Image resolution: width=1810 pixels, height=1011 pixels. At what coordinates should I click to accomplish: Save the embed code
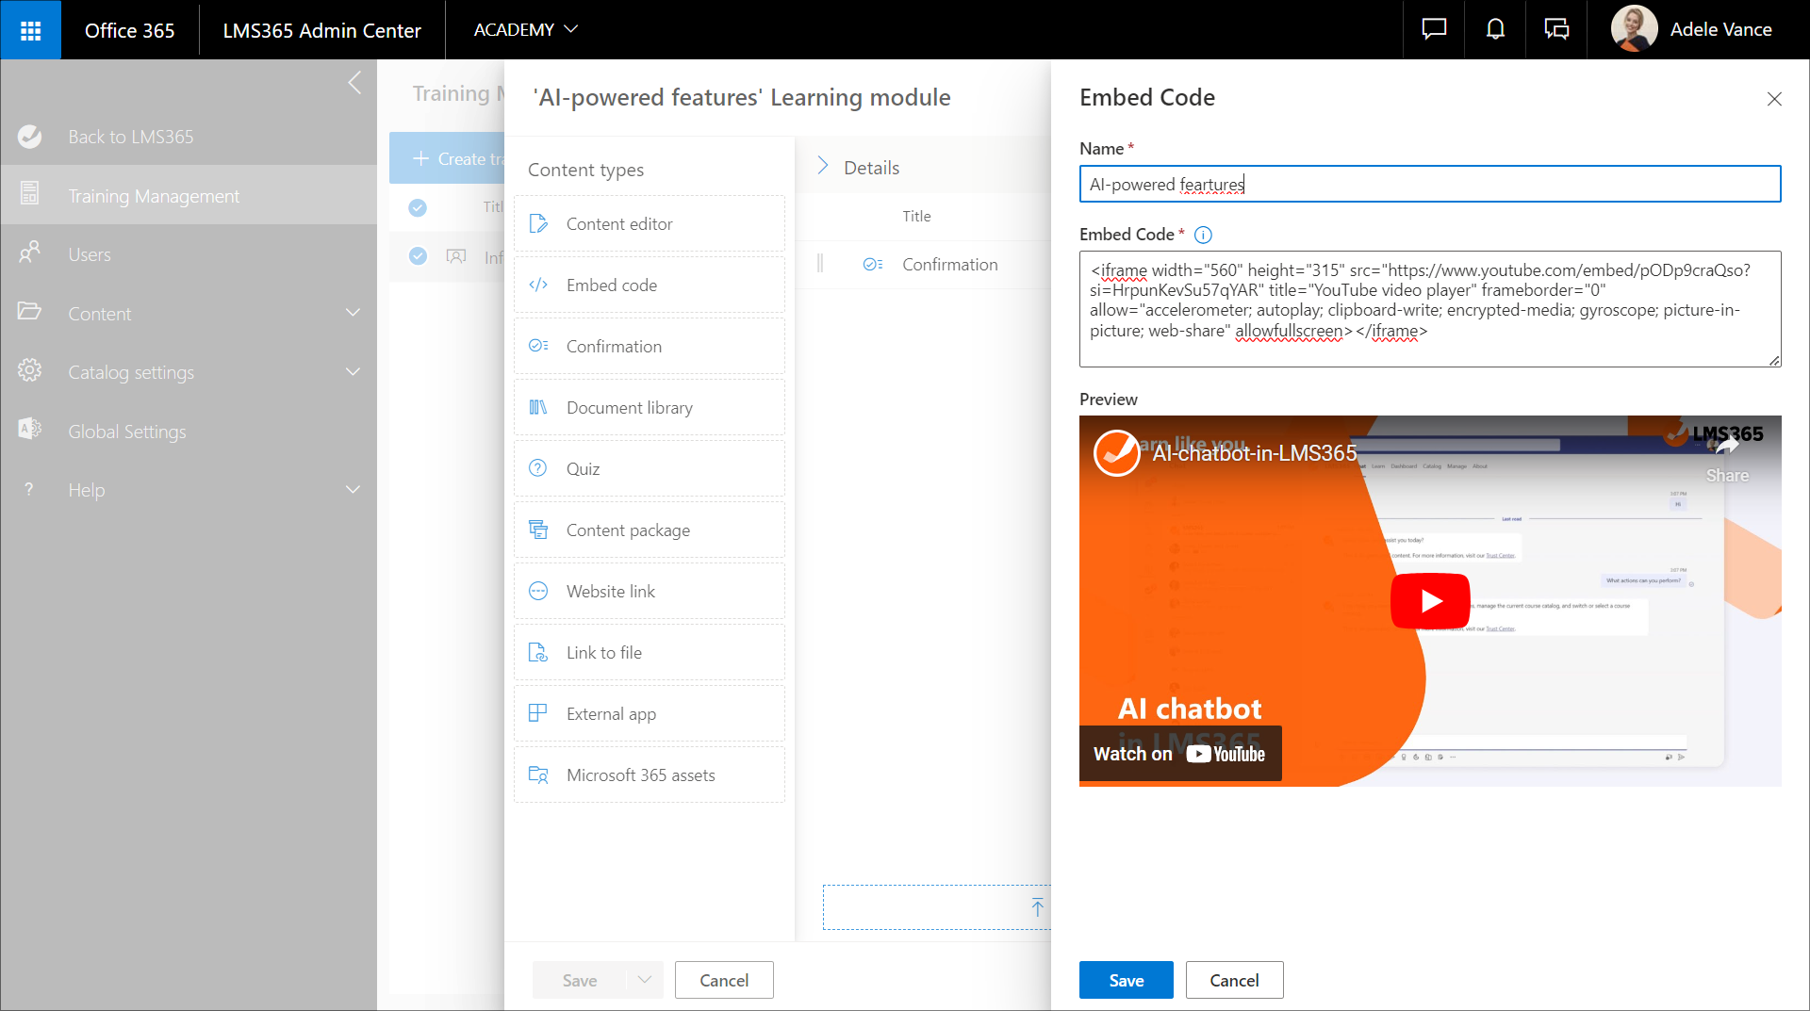tap(1126, 980)
